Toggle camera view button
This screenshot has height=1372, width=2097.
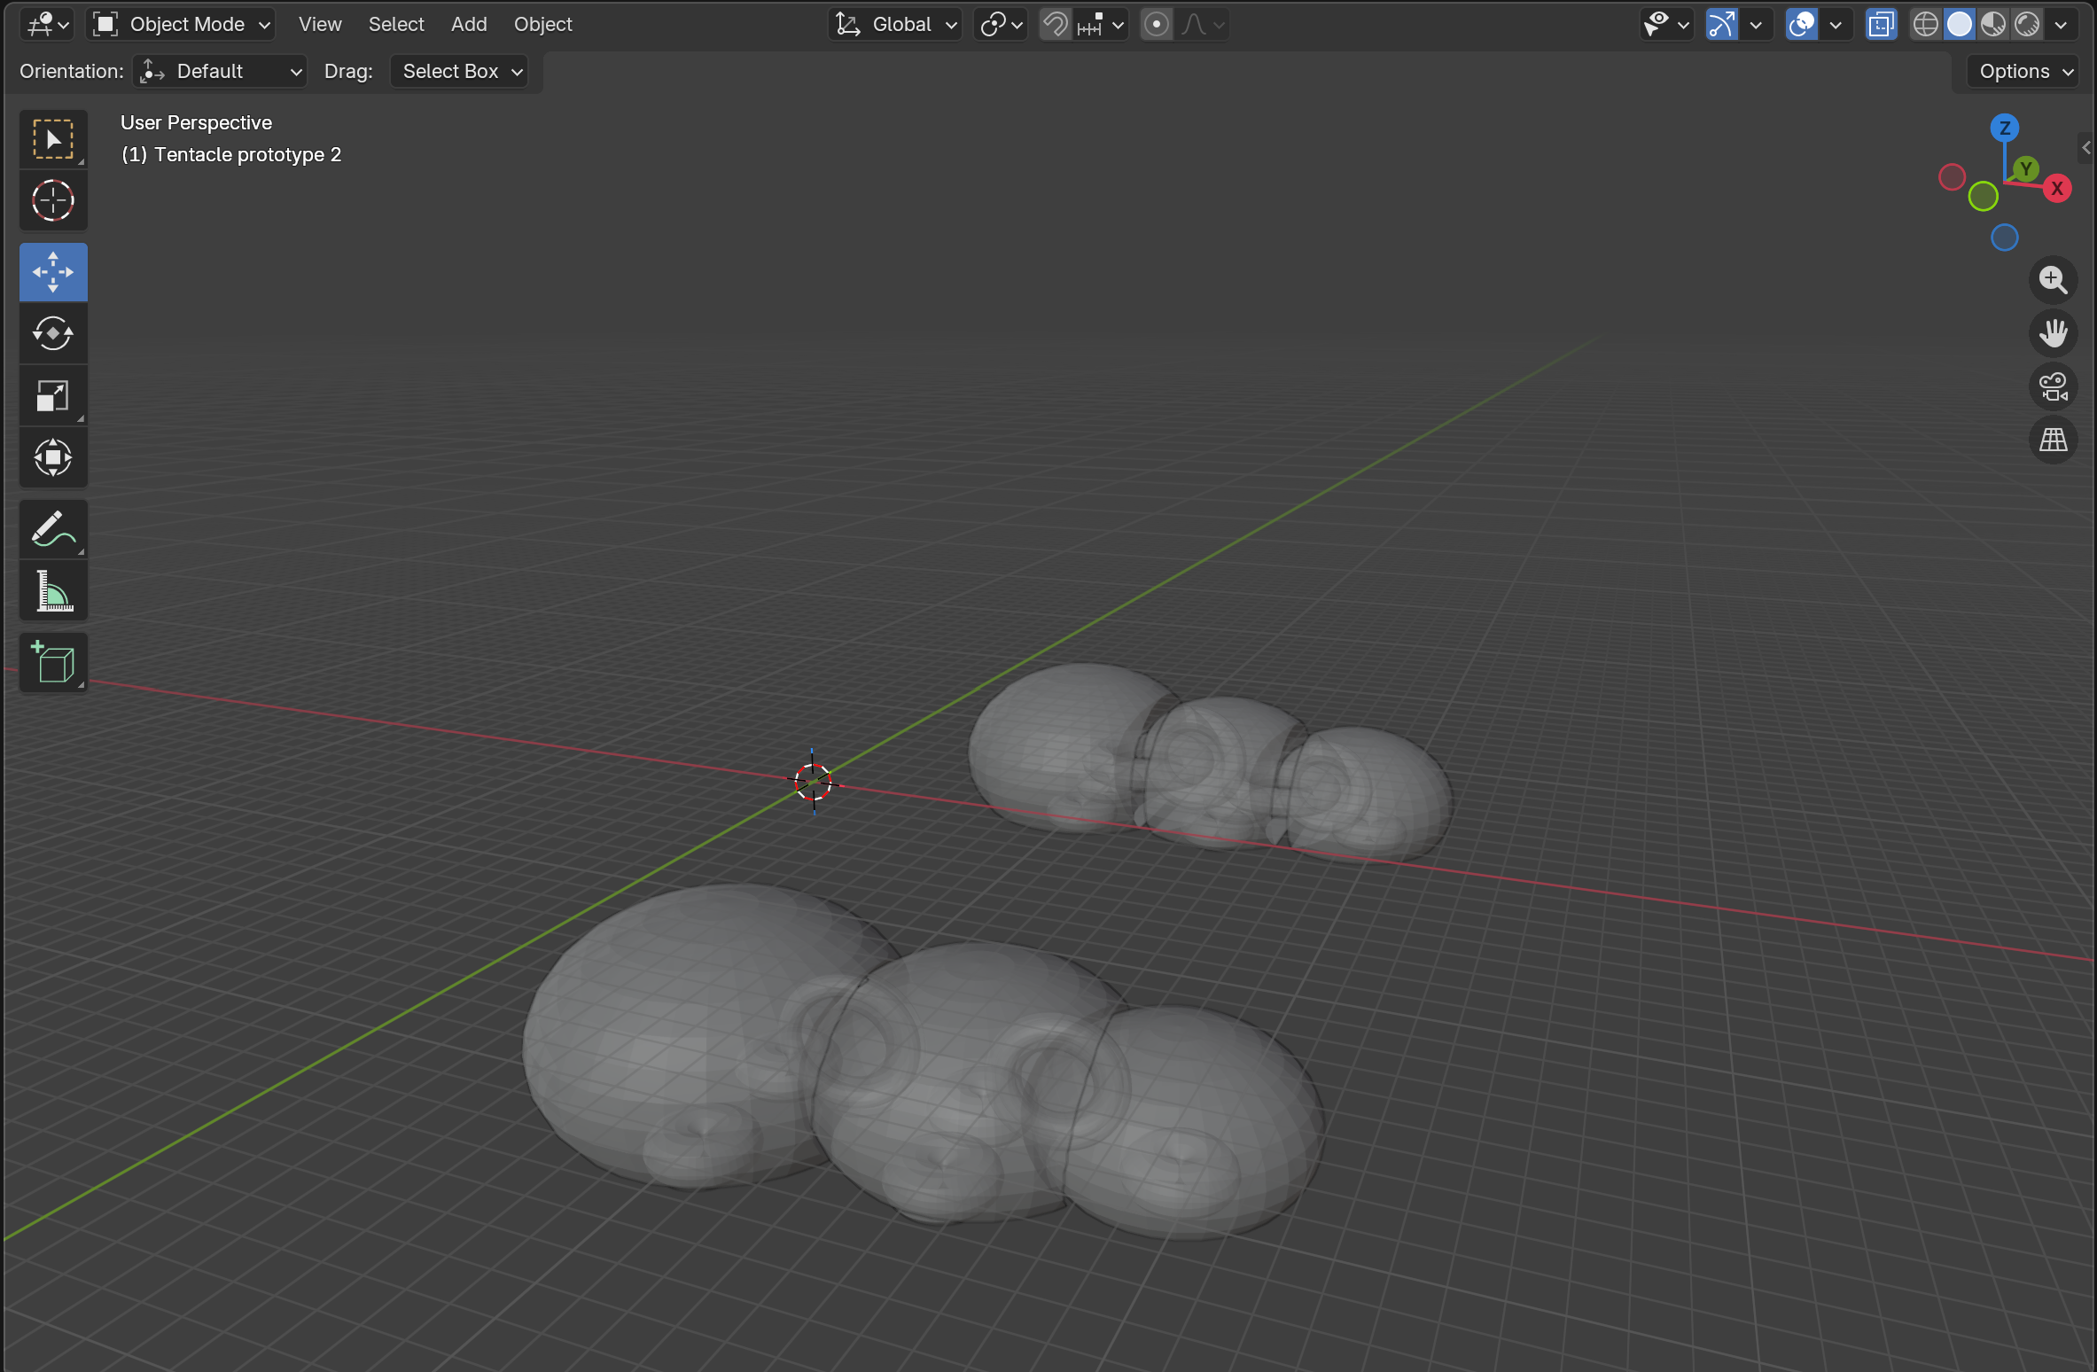point(2053,386)
